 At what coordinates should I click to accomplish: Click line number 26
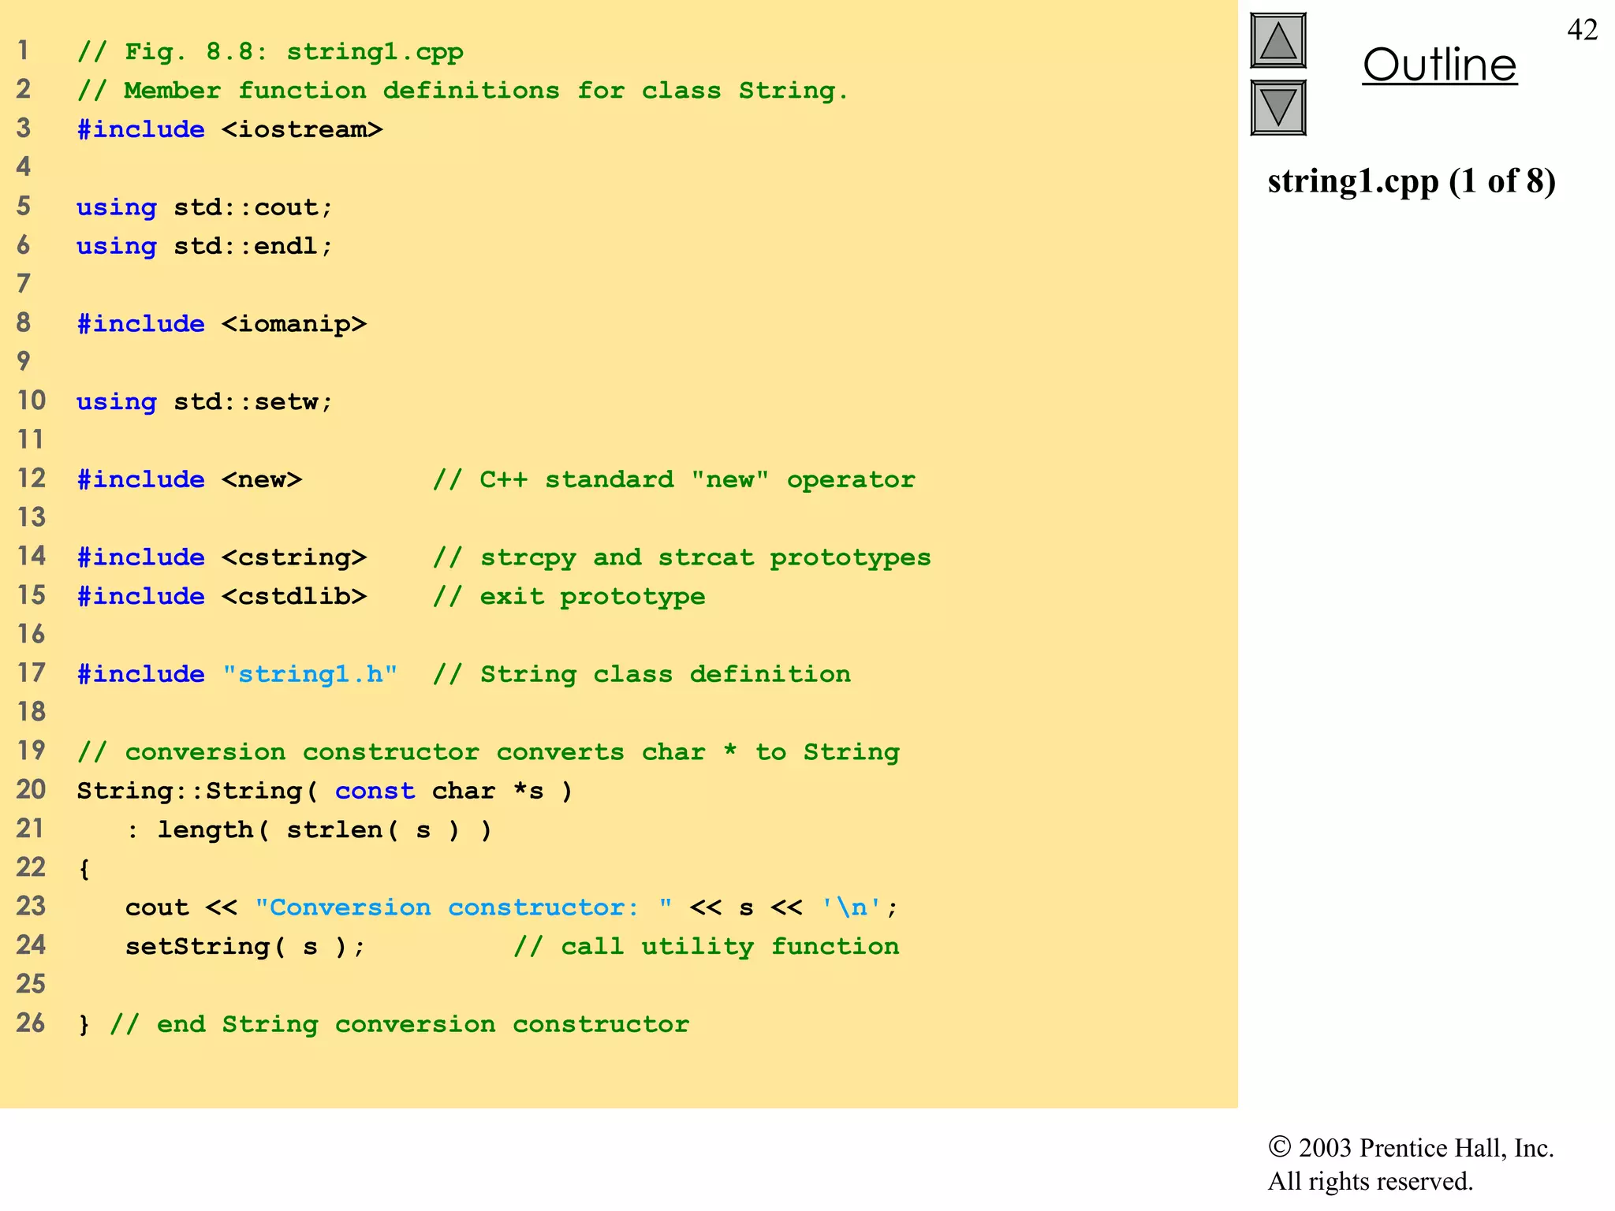31,1023
